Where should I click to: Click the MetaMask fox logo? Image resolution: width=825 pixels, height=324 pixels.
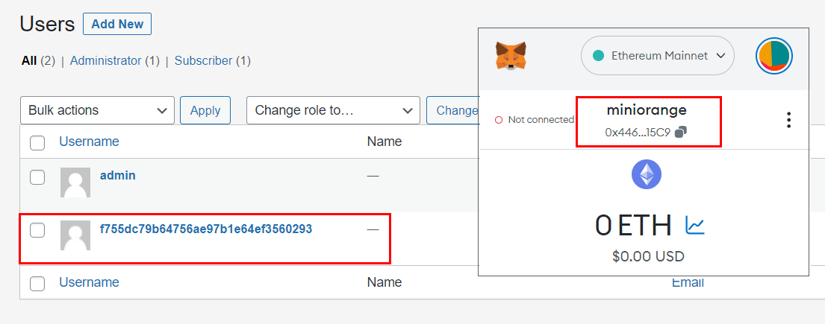coord(511,56)
